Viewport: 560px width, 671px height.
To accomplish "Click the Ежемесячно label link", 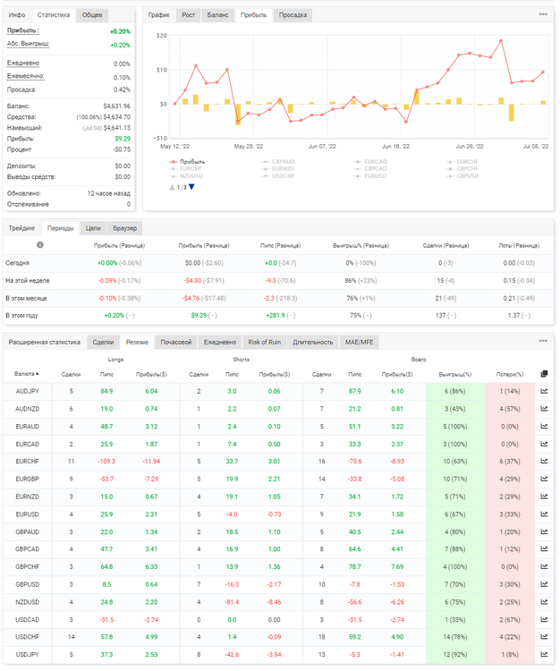I will pyautogui.click(x=26, y=76).
